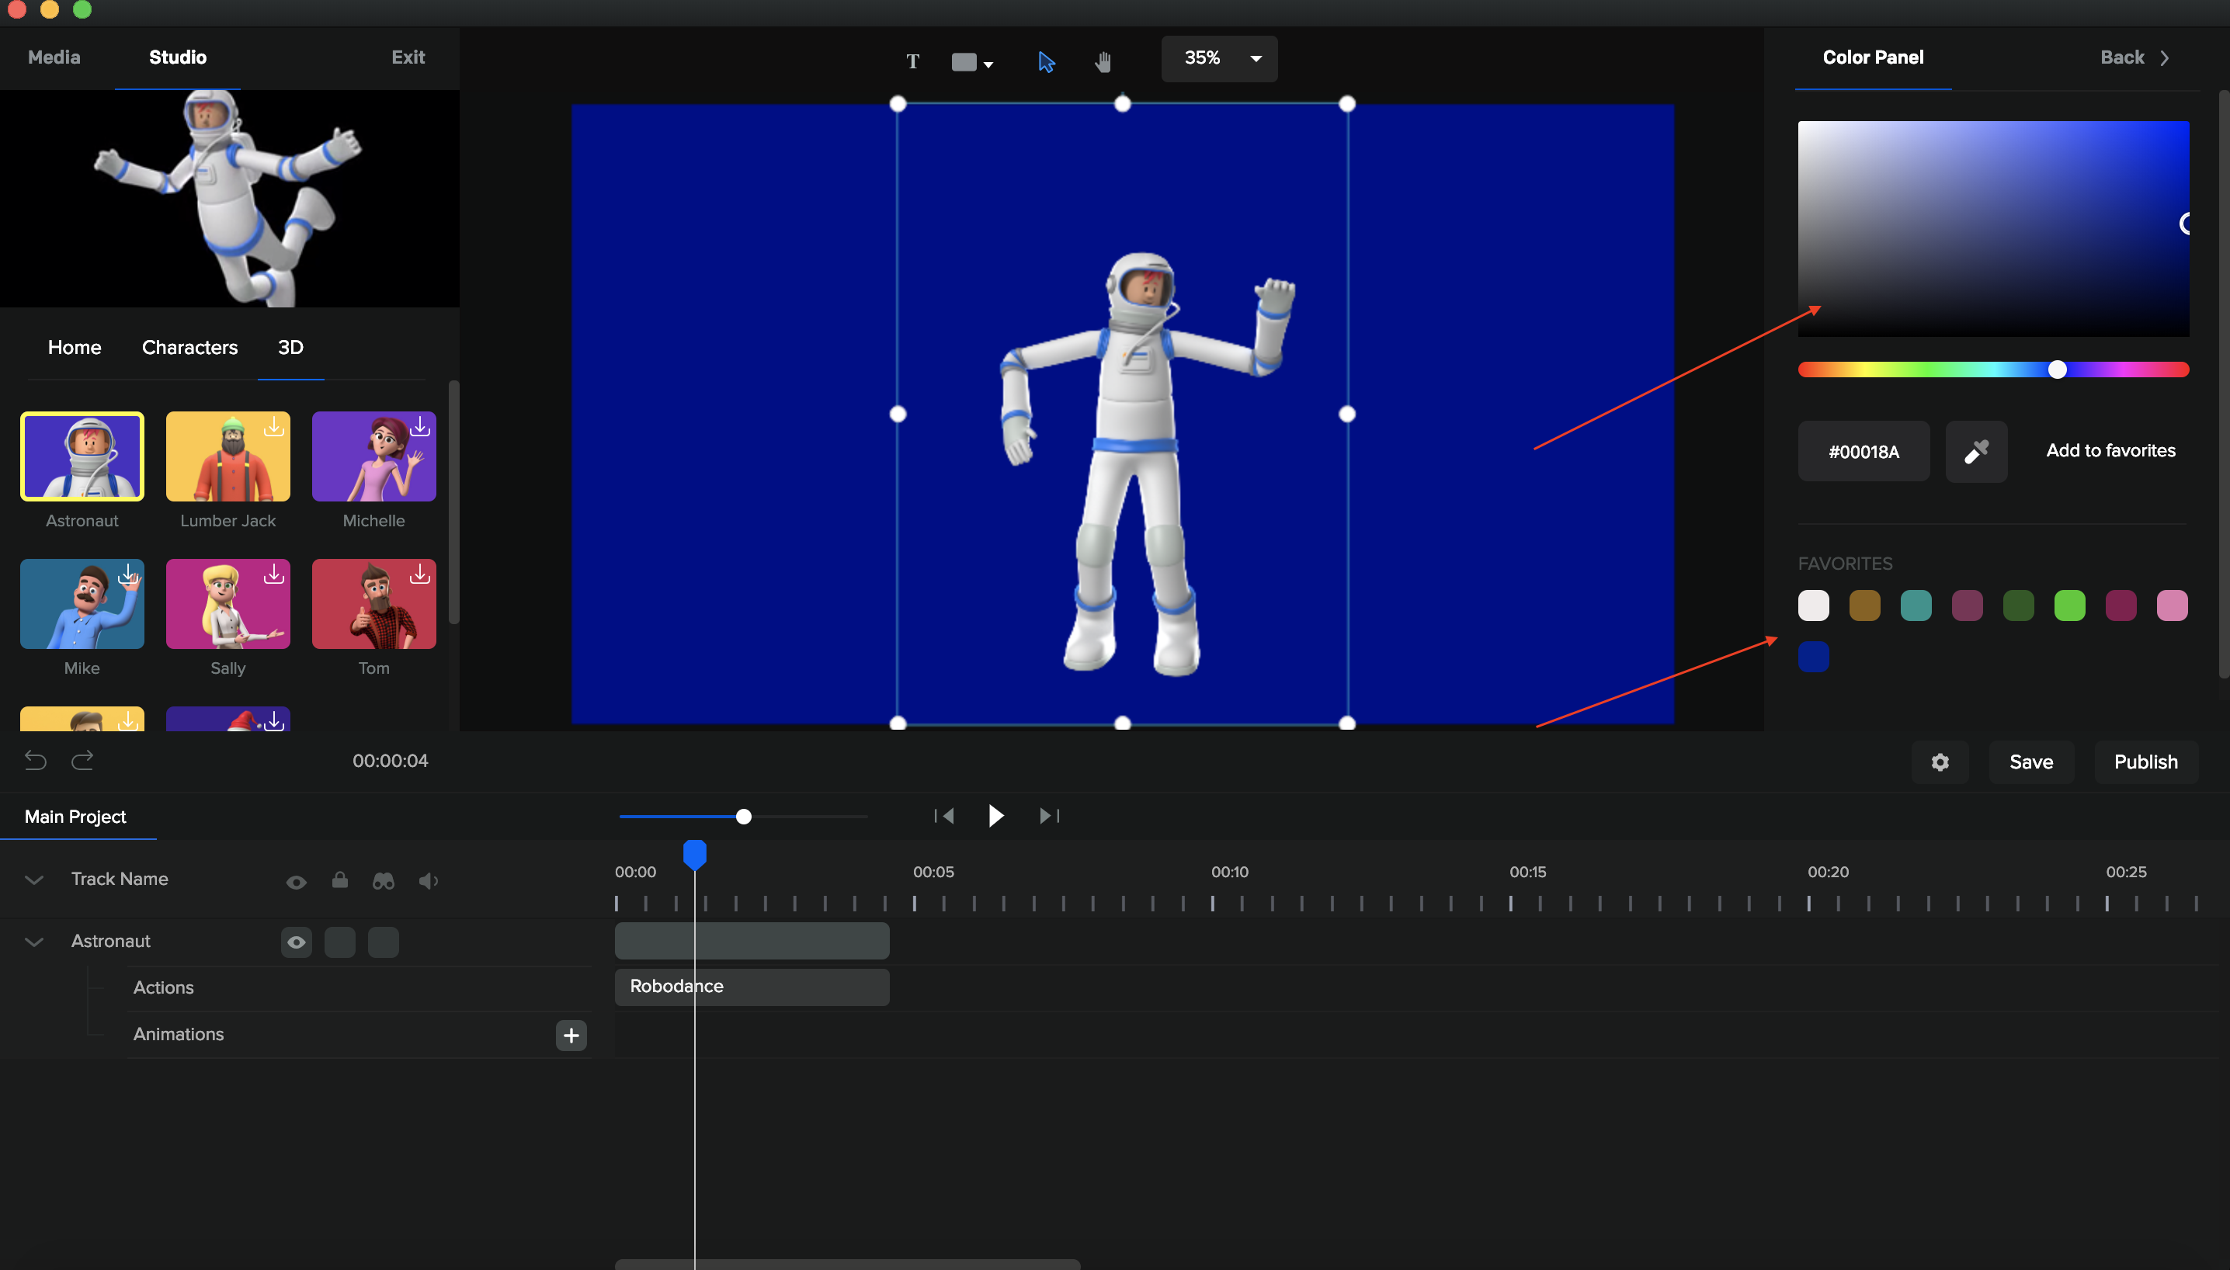
Task: Select the Astronaut track clip bar
Action: [x=752, y=941]
